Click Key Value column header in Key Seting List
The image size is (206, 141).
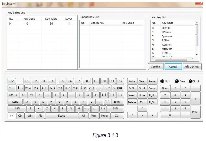[51, 19]
